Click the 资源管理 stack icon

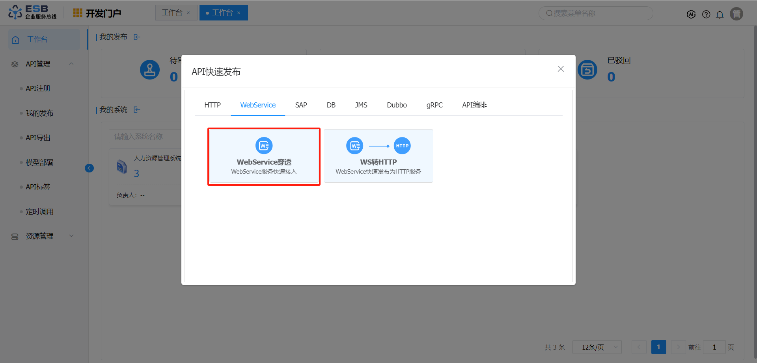point(15,236)
